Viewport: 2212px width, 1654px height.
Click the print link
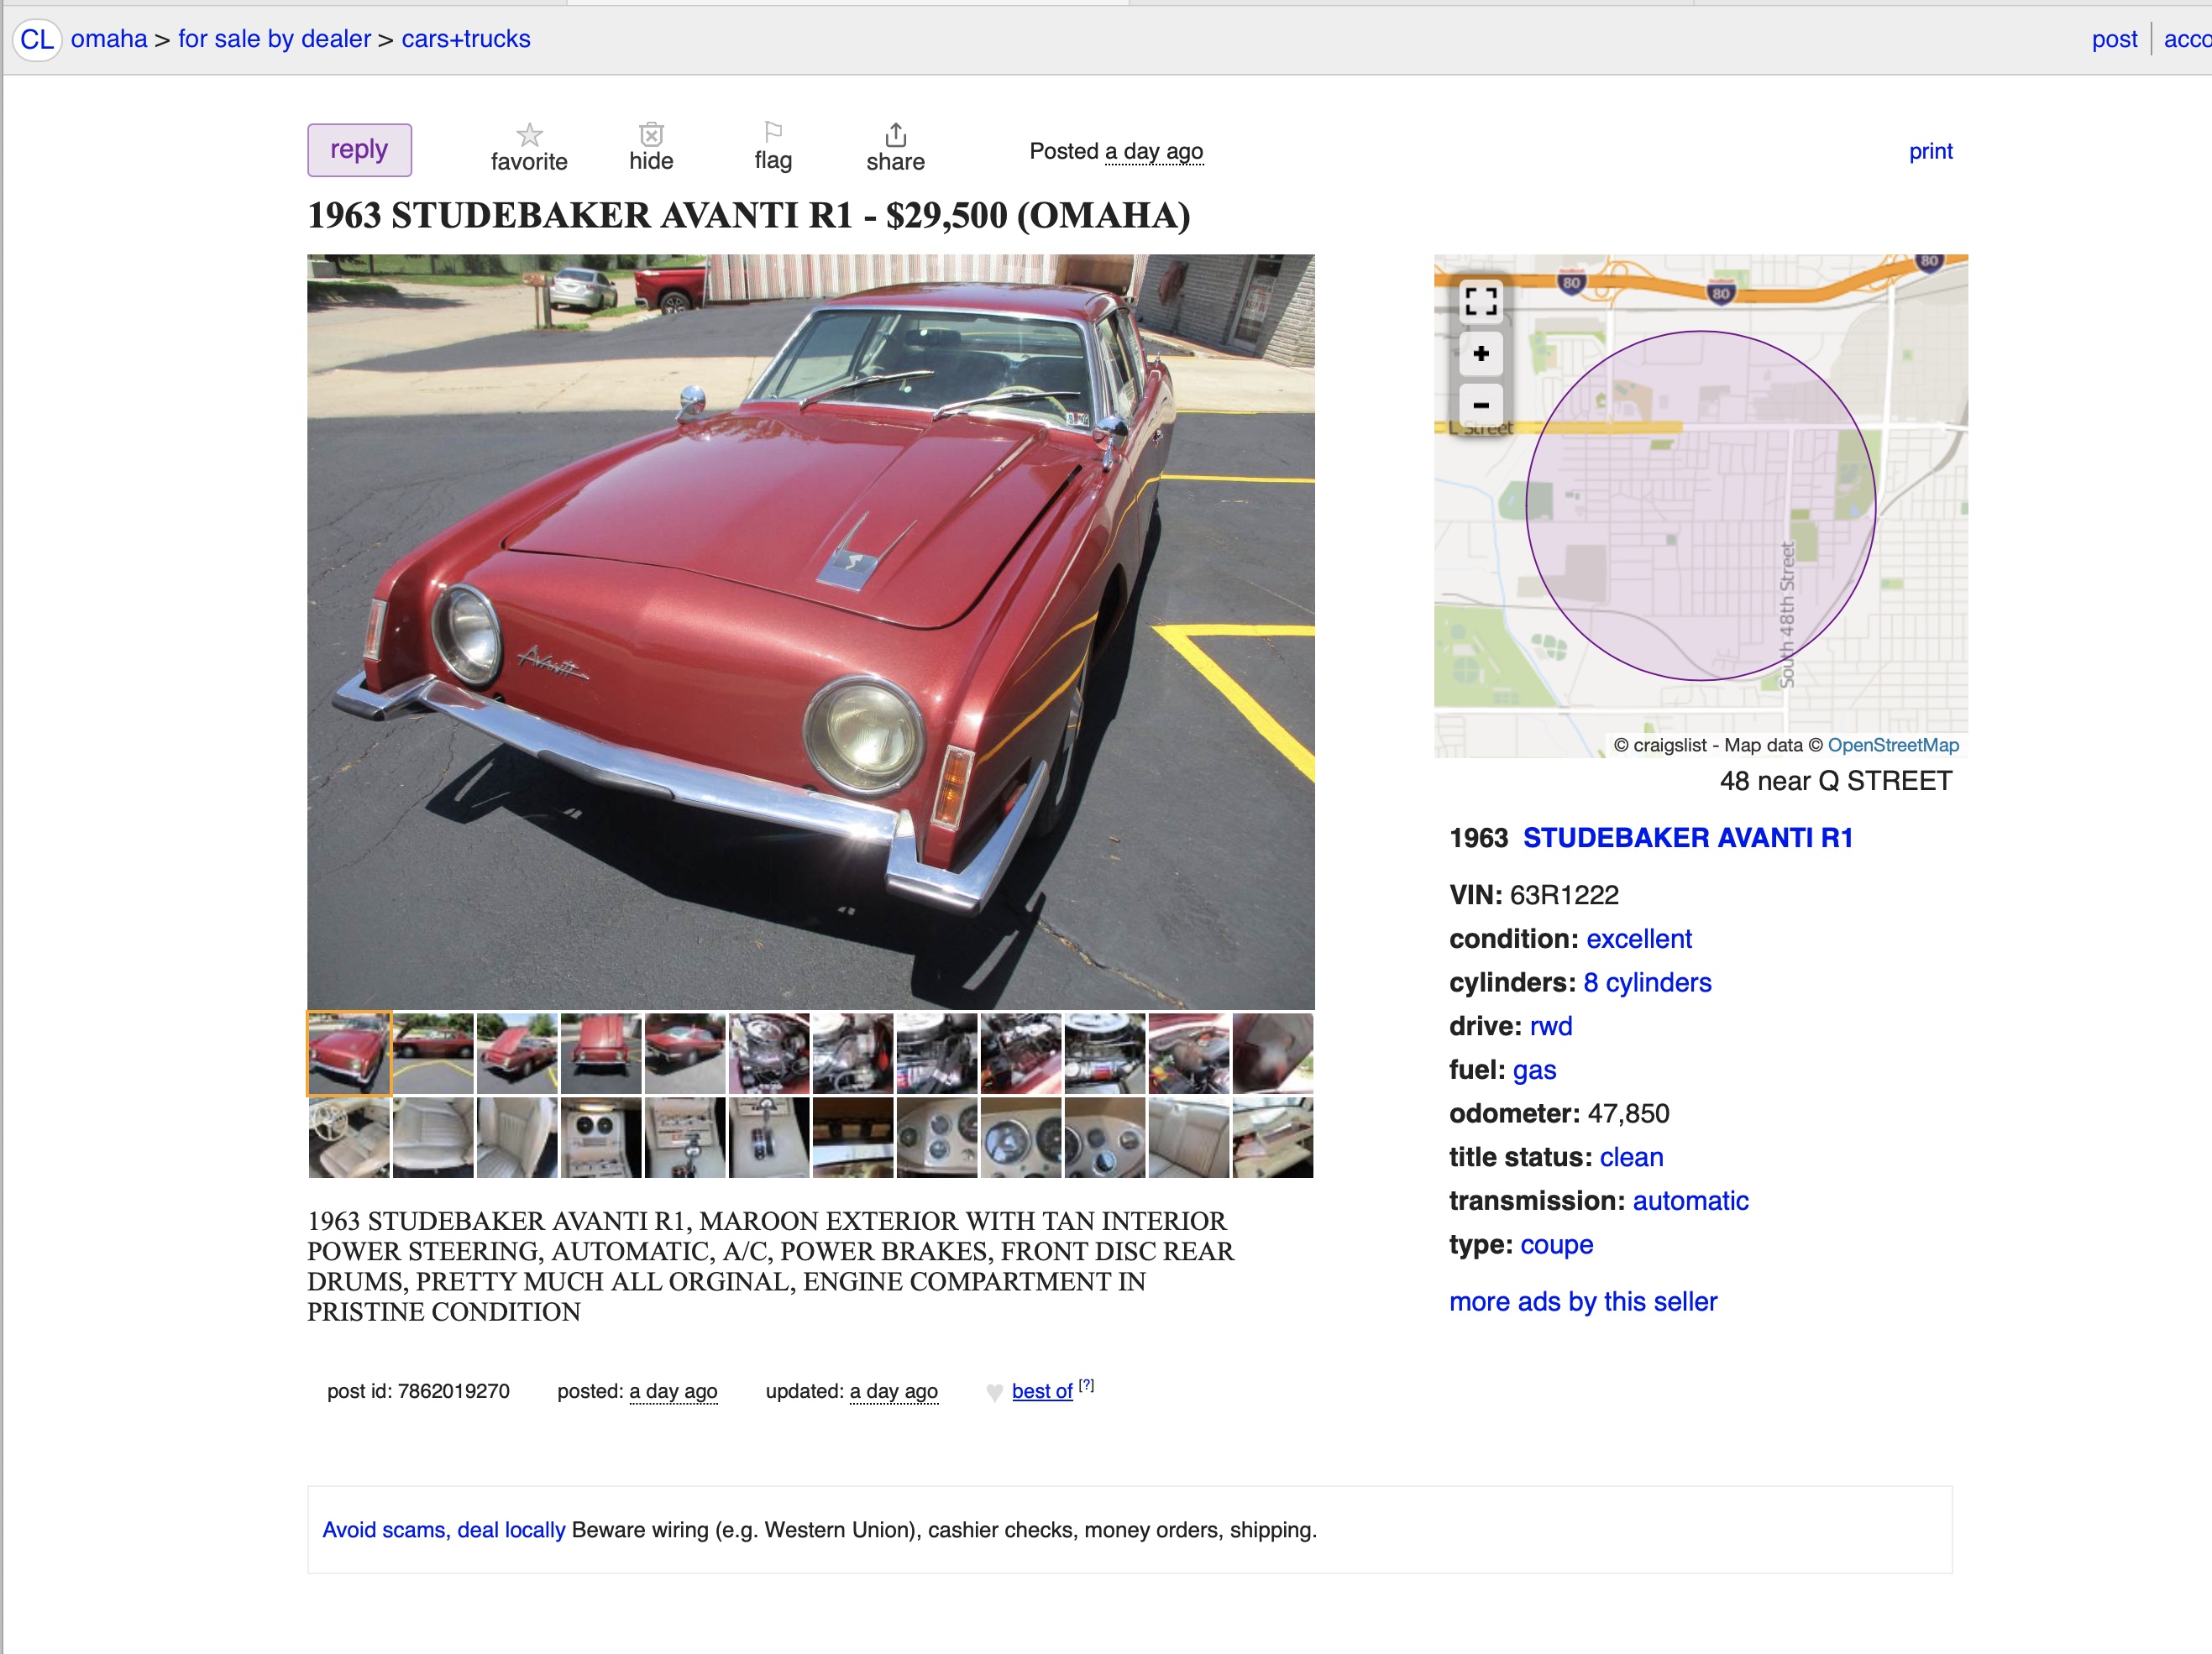[x=1930, y=151]
